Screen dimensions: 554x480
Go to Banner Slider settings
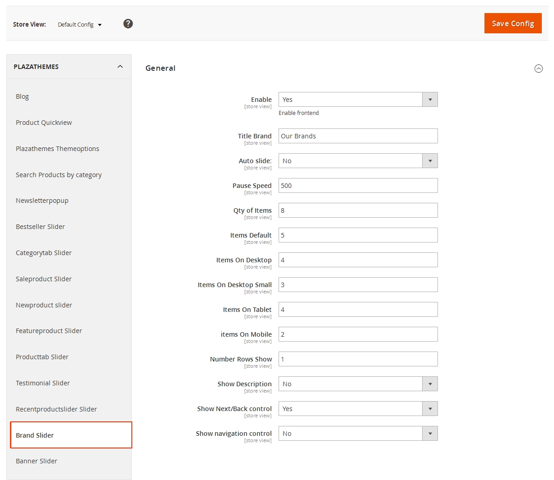pyautogui.click(x=37, y=461)
